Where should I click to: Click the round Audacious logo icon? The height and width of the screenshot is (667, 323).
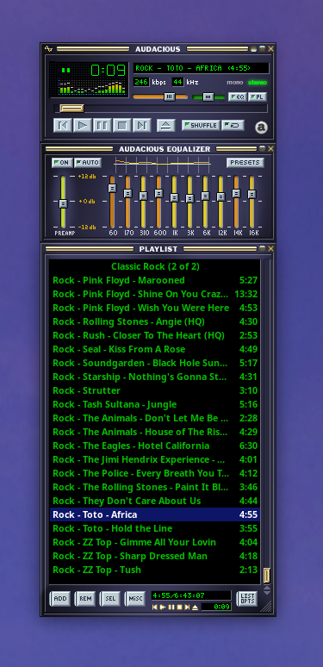pos(261,128)
